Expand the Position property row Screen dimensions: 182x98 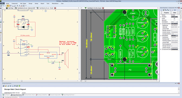pyautogui.click(x=161, y=17)
